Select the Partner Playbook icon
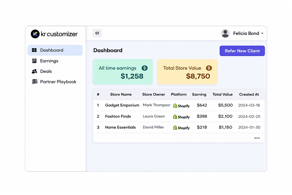Screen dimensions: 292x195 coord(34,81)
